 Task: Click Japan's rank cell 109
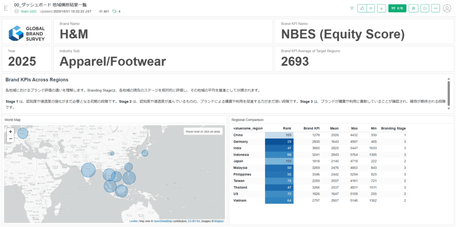279,161
